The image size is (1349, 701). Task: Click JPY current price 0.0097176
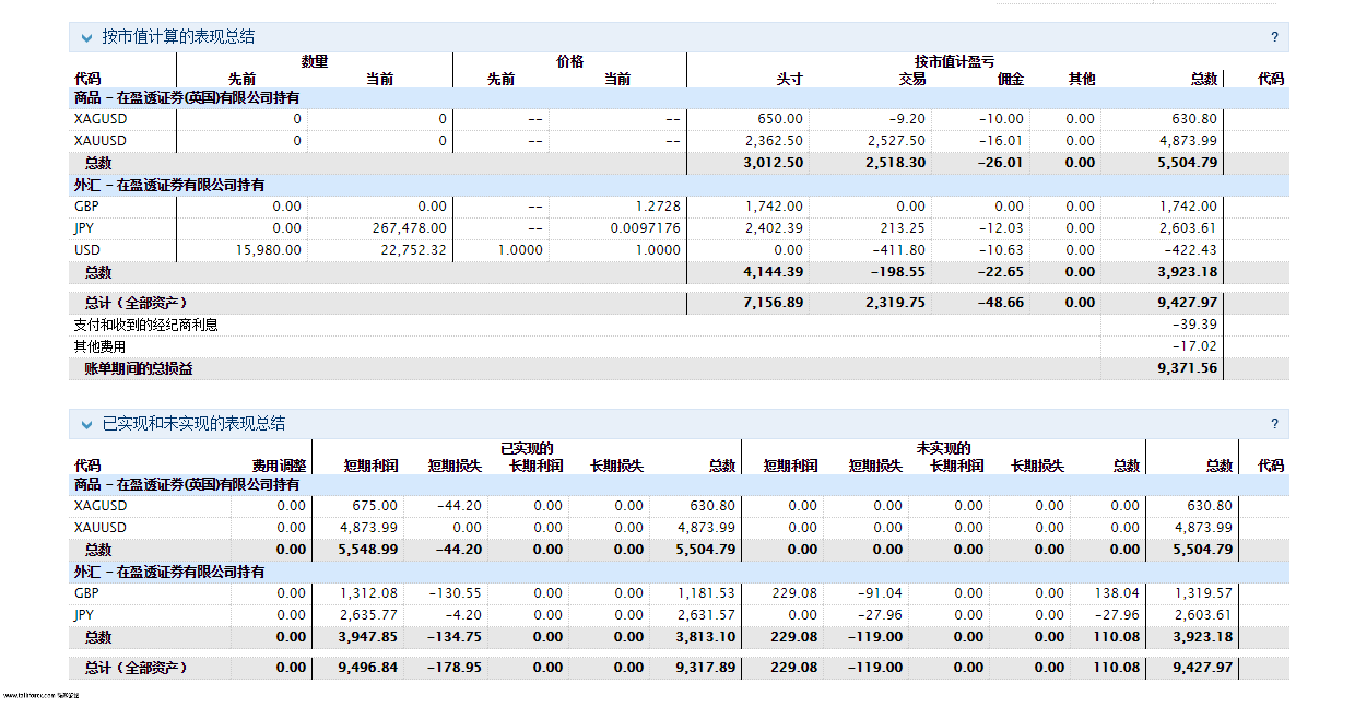pyautogui.click(x=645, y=228)
